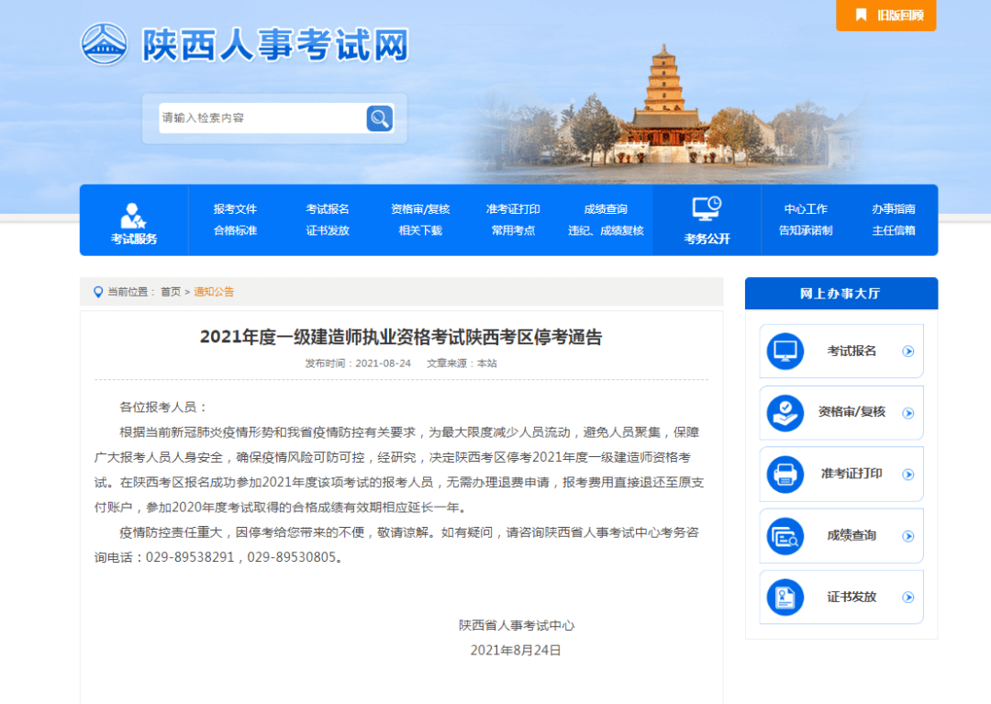
Task: Click the arrow beside 证书发放 in sidebar
Action: point(909,597)
